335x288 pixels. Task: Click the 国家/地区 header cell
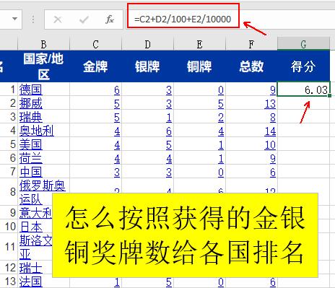[x=43, y=66]
